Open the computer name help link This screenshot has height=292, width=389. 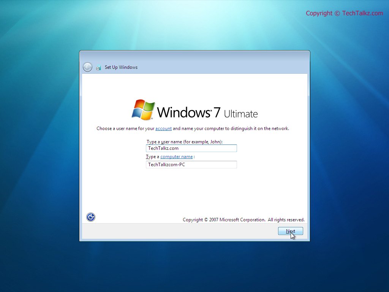point(176,156)
